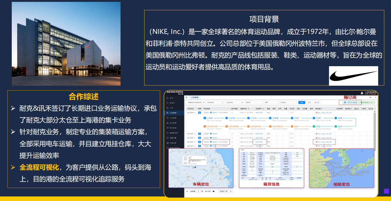Click the truck marker on the 车辆定位 map
Screen dimensions: 391x201
click(194, 167)
